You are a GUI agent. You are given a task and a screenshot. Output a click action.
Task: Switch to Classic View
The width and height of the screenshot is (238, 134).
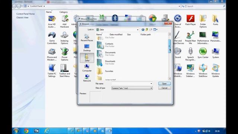pos(22,17)
